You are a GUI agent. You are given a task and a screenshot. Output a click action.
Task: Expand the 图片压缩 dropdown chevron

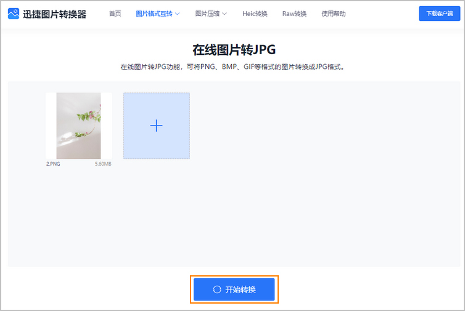(x=224, y=14)
